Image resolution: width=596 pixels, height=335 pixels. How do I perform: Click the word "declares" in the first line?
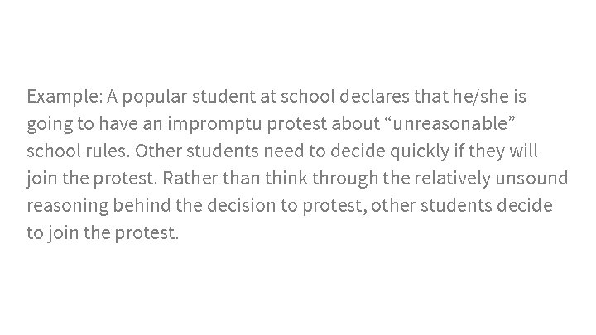[x=374, y=97]
